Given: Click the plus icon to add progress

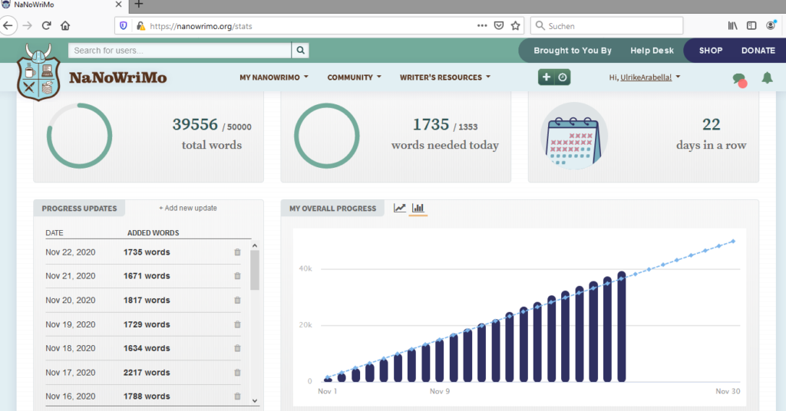Looking at the screenshot, I should [547, 77].
